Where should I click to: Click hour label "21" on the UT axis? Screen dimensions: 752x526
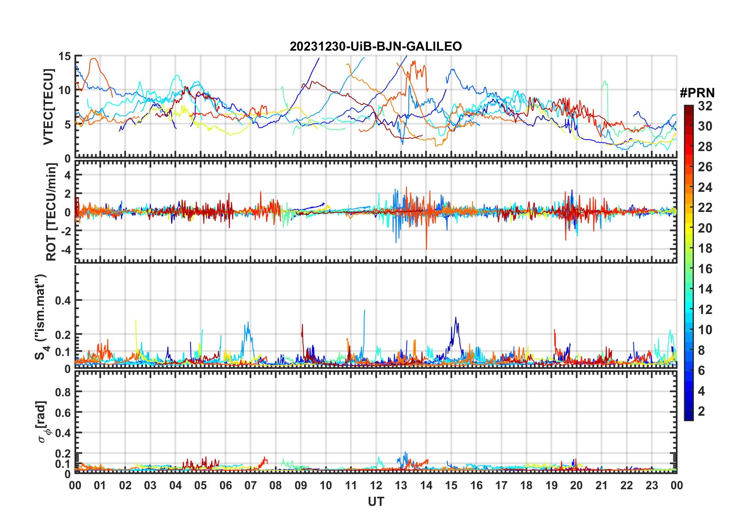[x=601, y=485]
